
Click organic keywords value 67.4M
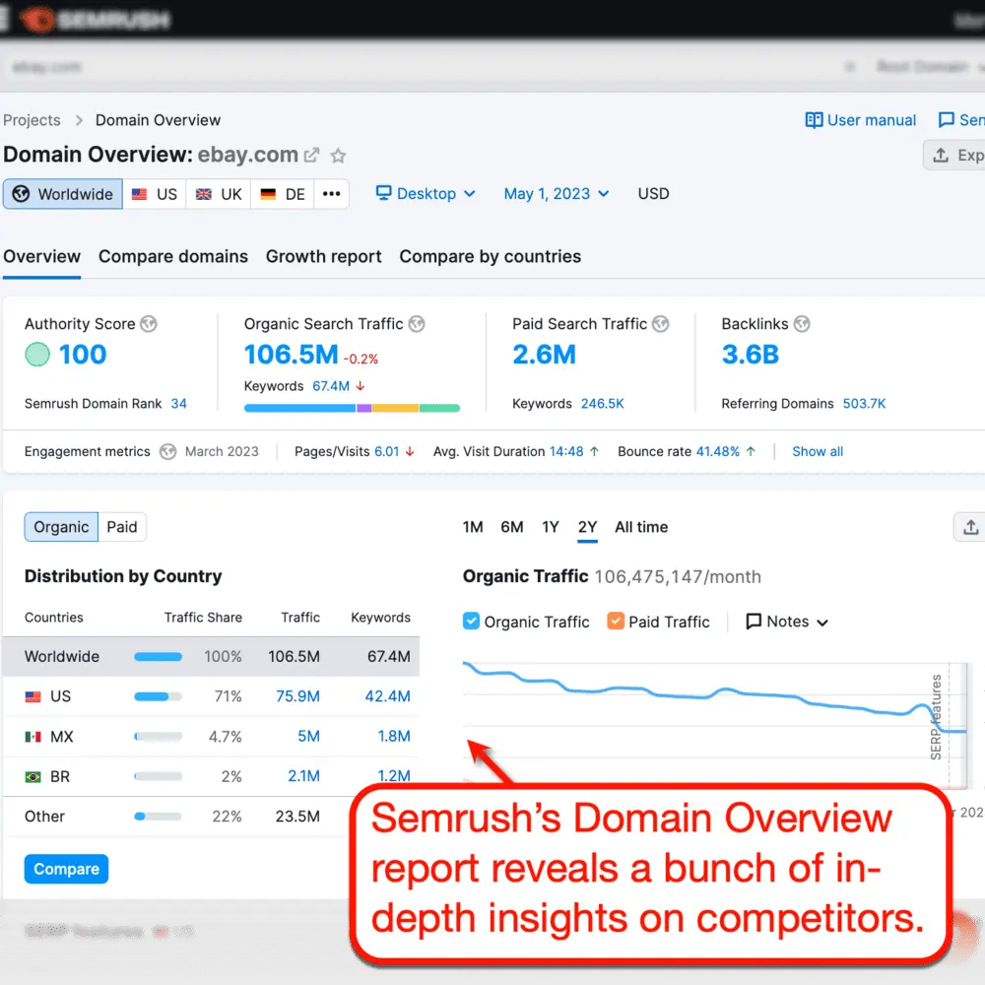click(x=331, y=386)
